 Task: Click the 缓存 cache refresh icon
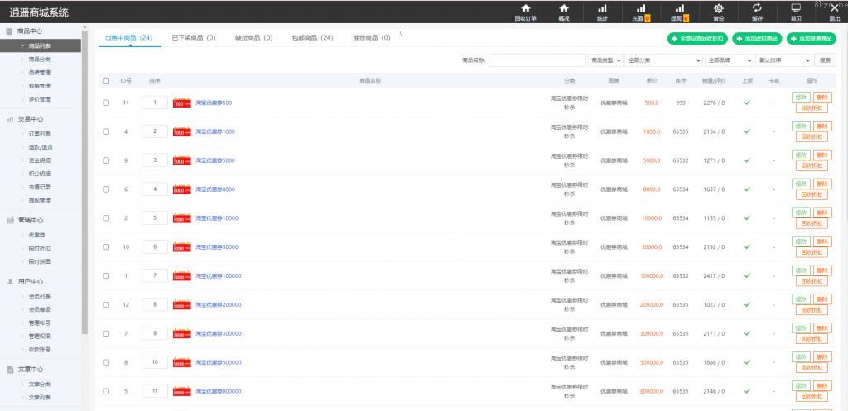[x=757, y=12]
